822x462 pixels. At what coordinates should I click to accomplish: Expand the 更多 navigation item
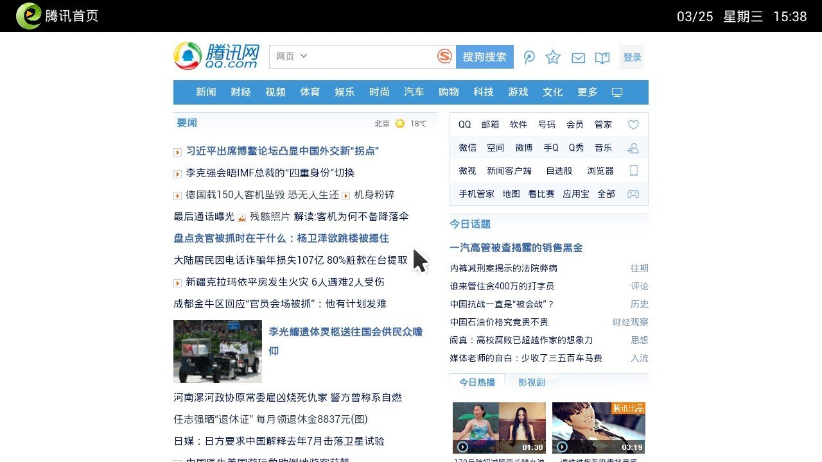pyautogui.click(x=588, y=92)
